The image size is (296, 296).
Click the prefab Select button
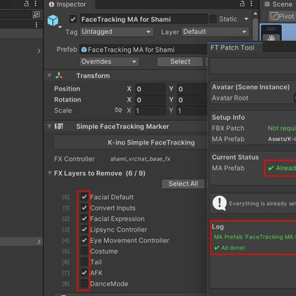click(180, 62)
